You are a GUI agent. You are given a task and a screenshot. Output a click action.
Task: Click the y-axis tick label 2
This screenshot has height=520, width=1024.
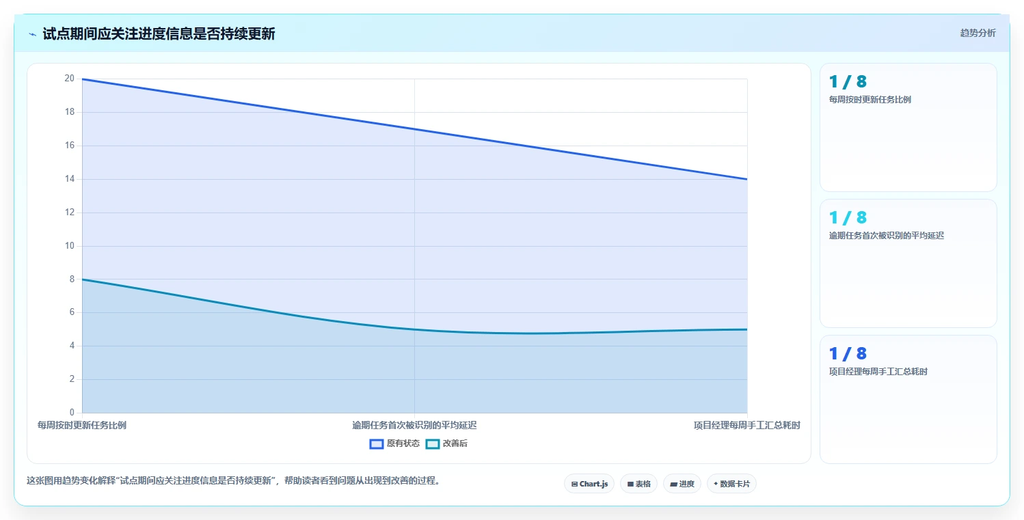click(x=72, y=379)
